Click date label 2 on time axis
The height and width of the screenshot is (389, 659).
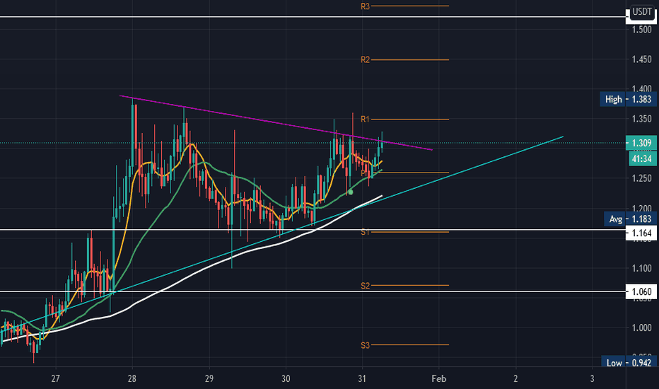click(515, 378)
